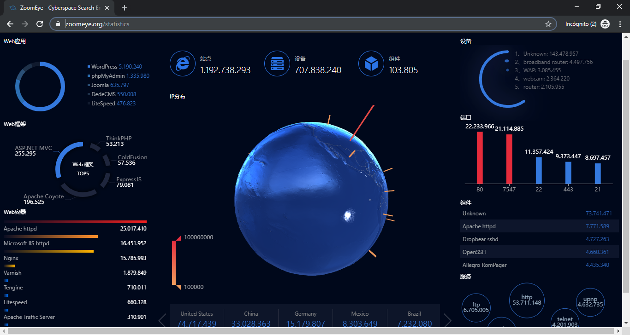Open the Incognito profile icon
This screenshot has height=335, width=630.
605,24
